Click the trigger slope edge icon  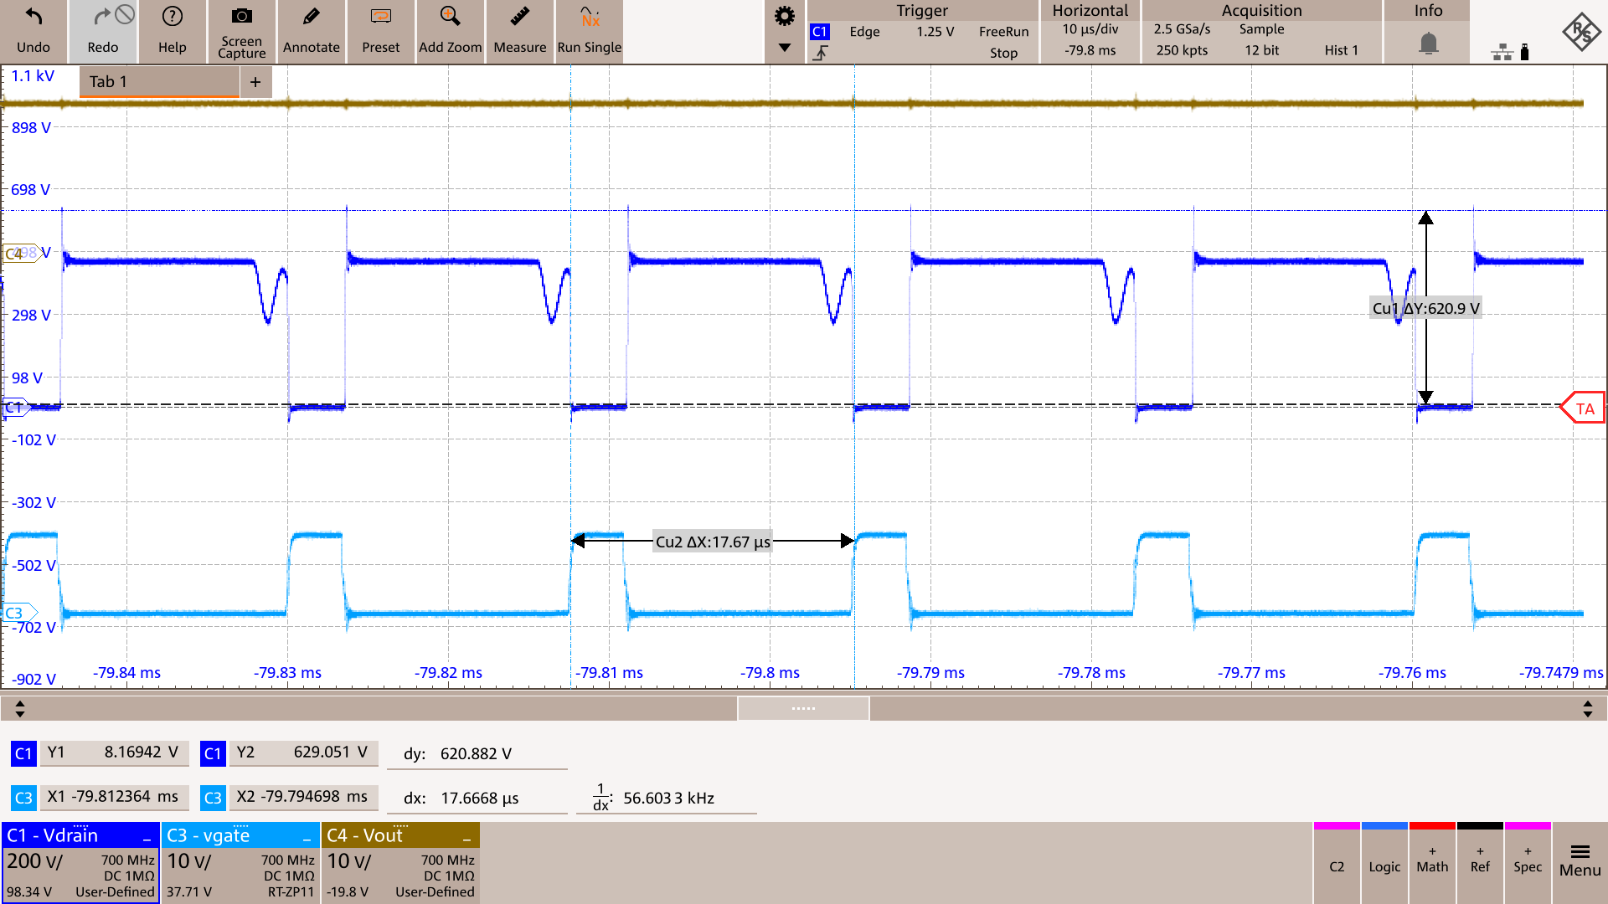coord(821,51)
